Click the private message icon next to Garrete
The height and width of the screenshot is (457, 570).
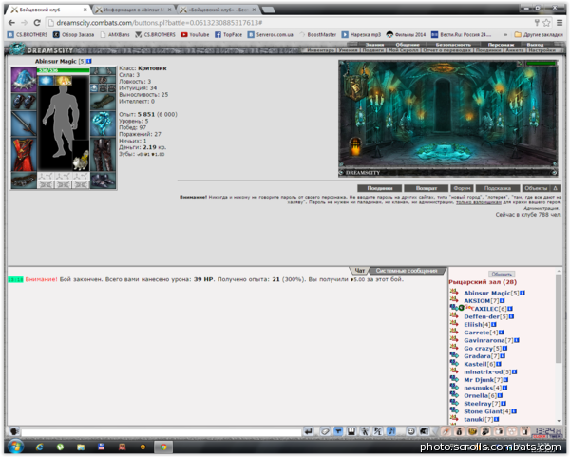coord(454,332)
